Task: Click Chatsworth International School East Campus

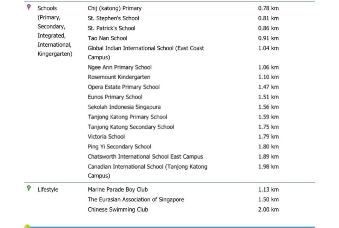Action: pyautogui.click(x=145, y=157)
